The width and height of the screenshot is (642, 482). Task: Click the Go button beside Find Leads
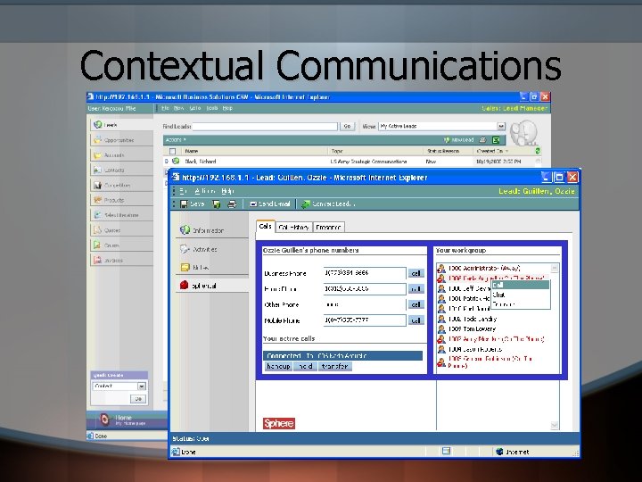[347, 126]
